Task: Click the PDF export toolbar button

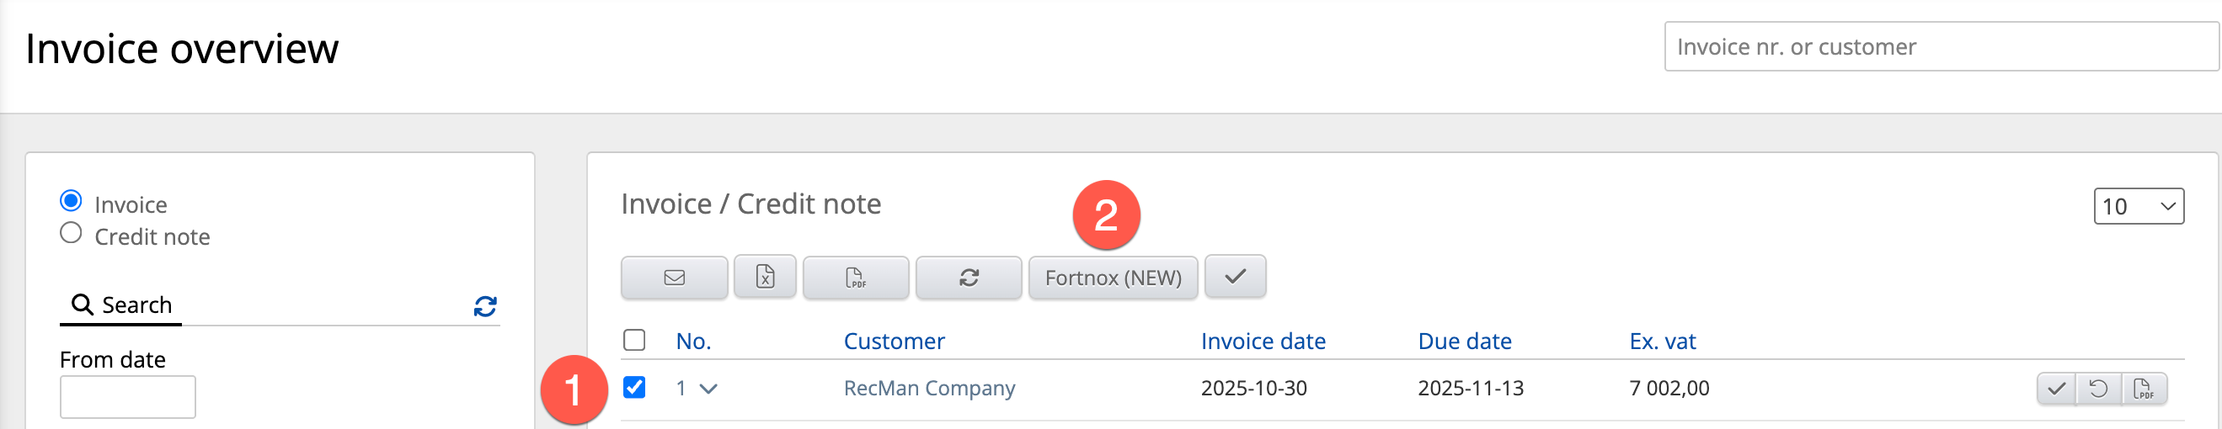Action: (855, 278)
